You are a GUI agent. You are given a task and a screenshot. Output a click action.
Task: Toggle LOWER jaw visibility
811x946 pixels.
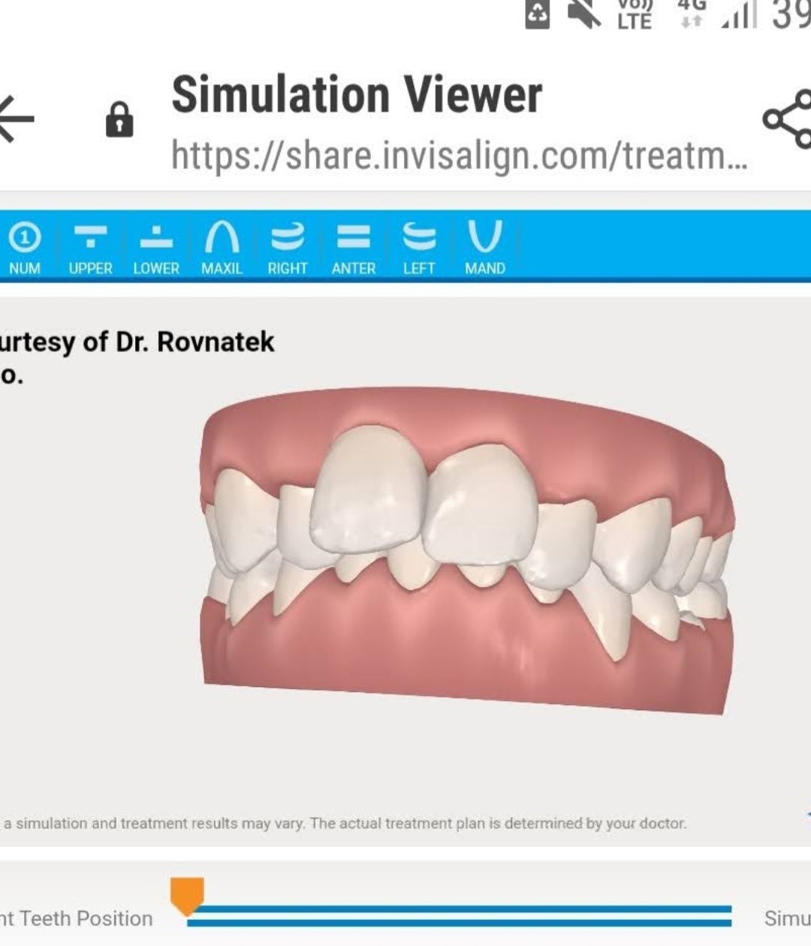click(x=156, y=248)
